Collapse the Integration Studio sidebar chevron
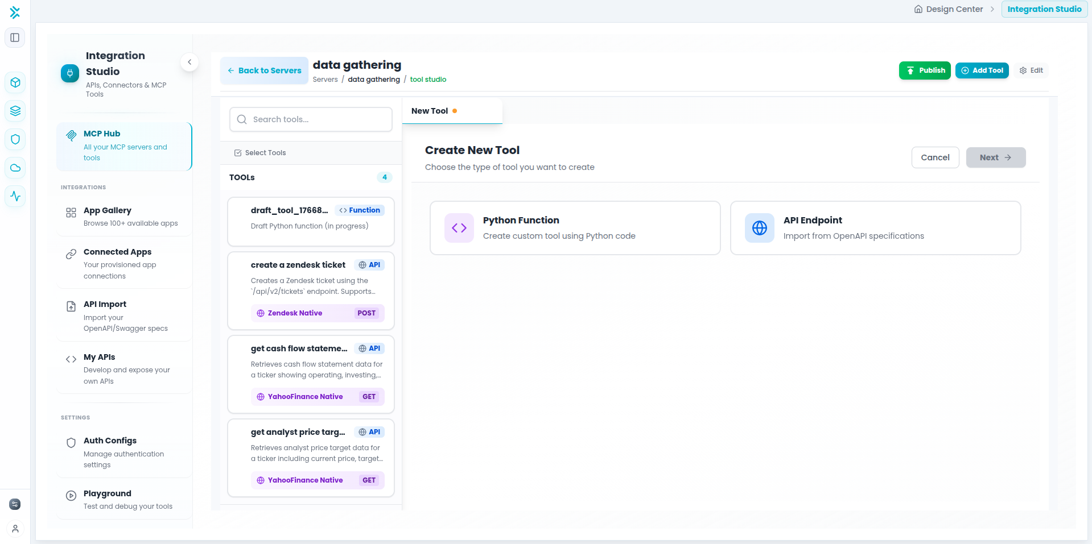The width and height of the screenshot is (1092, 544). tap(189, 62)
